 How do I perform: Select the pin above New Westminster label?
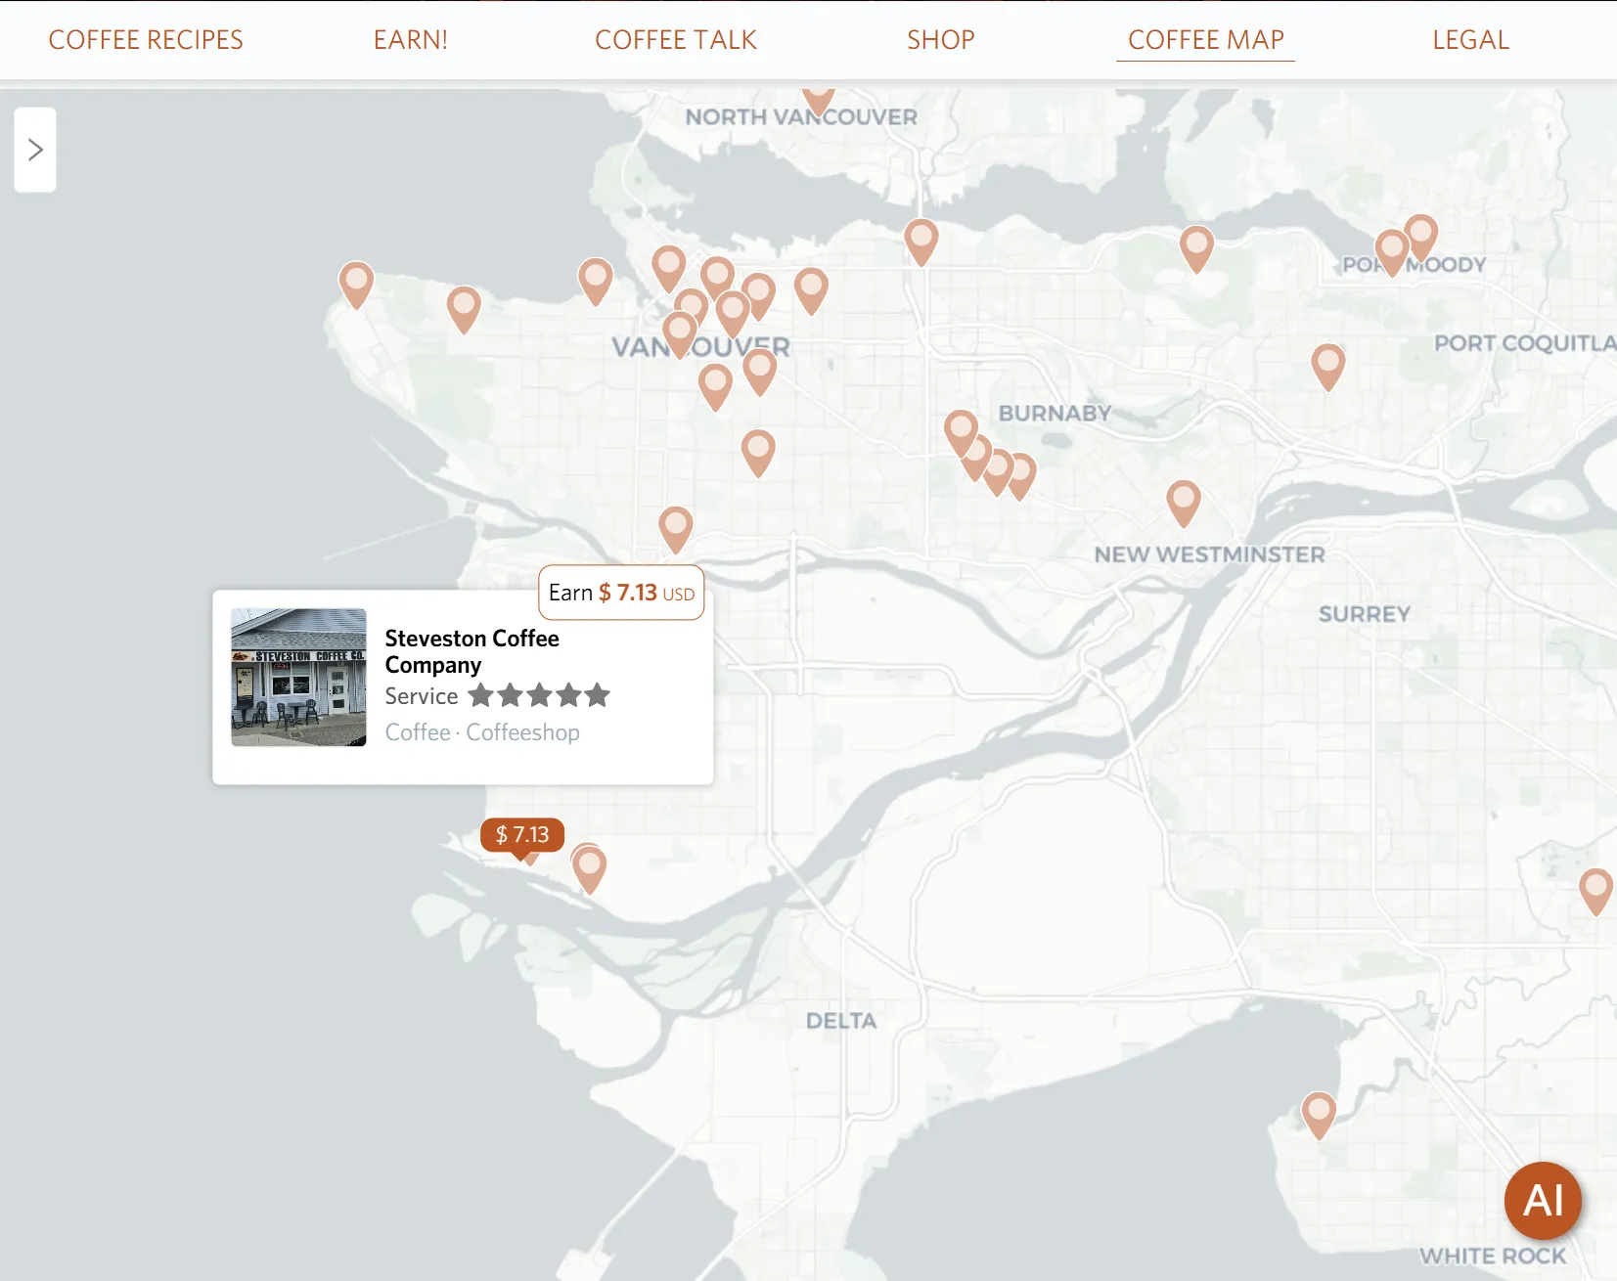coord(1184,504)
